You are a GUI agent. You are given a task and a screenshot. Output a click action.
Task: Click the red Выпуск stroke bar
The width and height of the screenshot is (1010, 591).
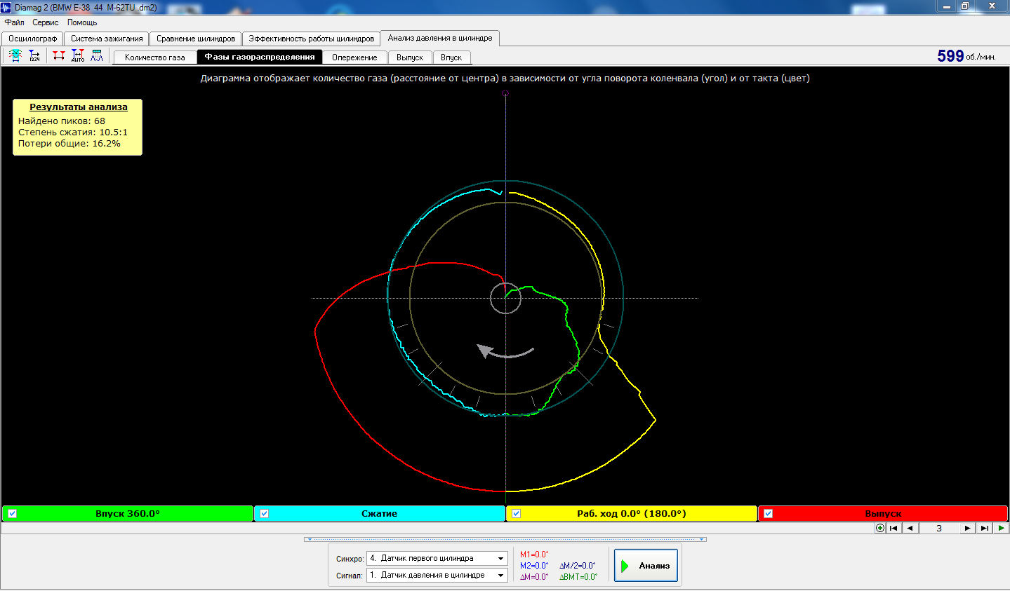[x=883, y=514]
